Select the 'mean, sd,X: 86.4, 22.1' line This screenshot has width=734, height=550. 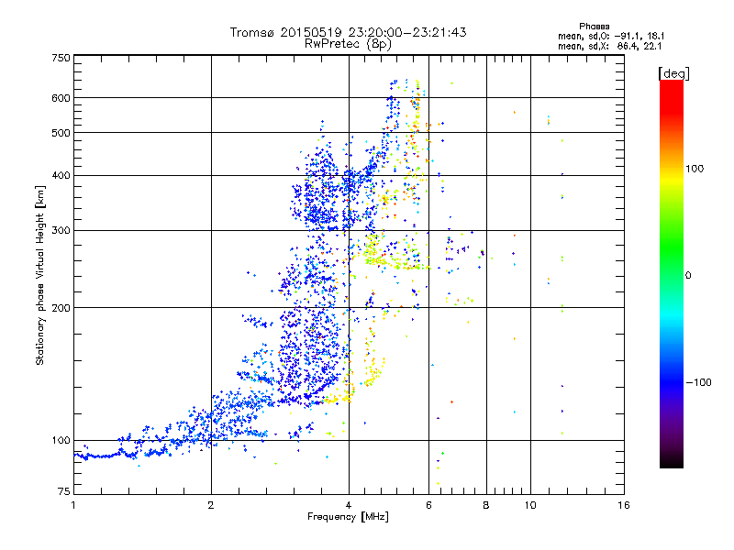tap(609, 47)
